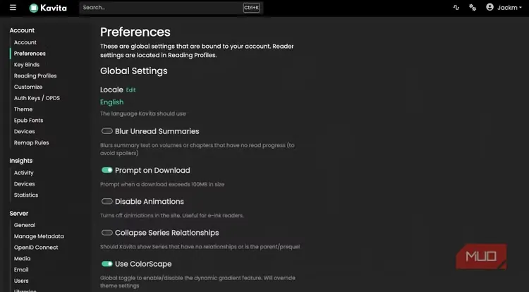The width and height of the screenshot is (529, 292).
Task: Click the Collapse Series Relationships label
Action: click(166, 233)
